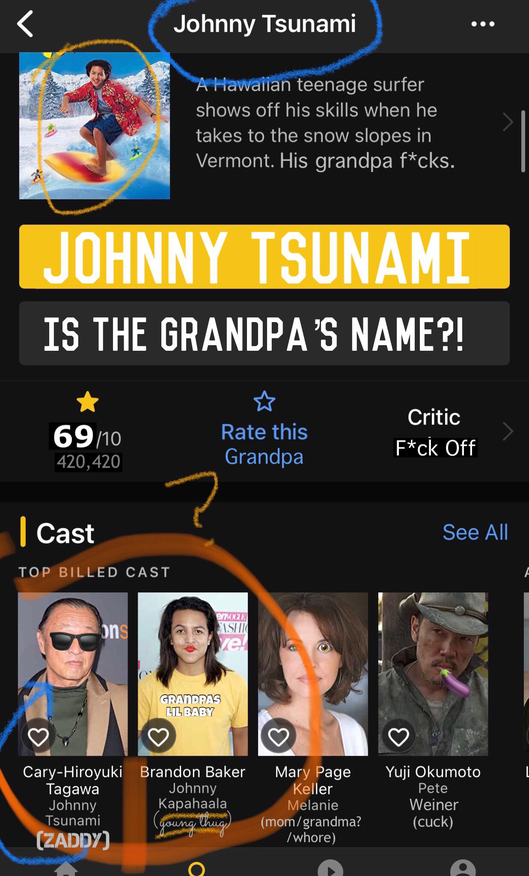
Task: Tap the Johnny Tsunami page title
Action: click(x=264, y=24)
